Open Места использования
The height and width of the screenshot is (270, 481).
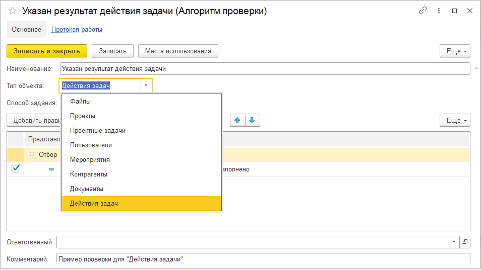click(178, 51)
